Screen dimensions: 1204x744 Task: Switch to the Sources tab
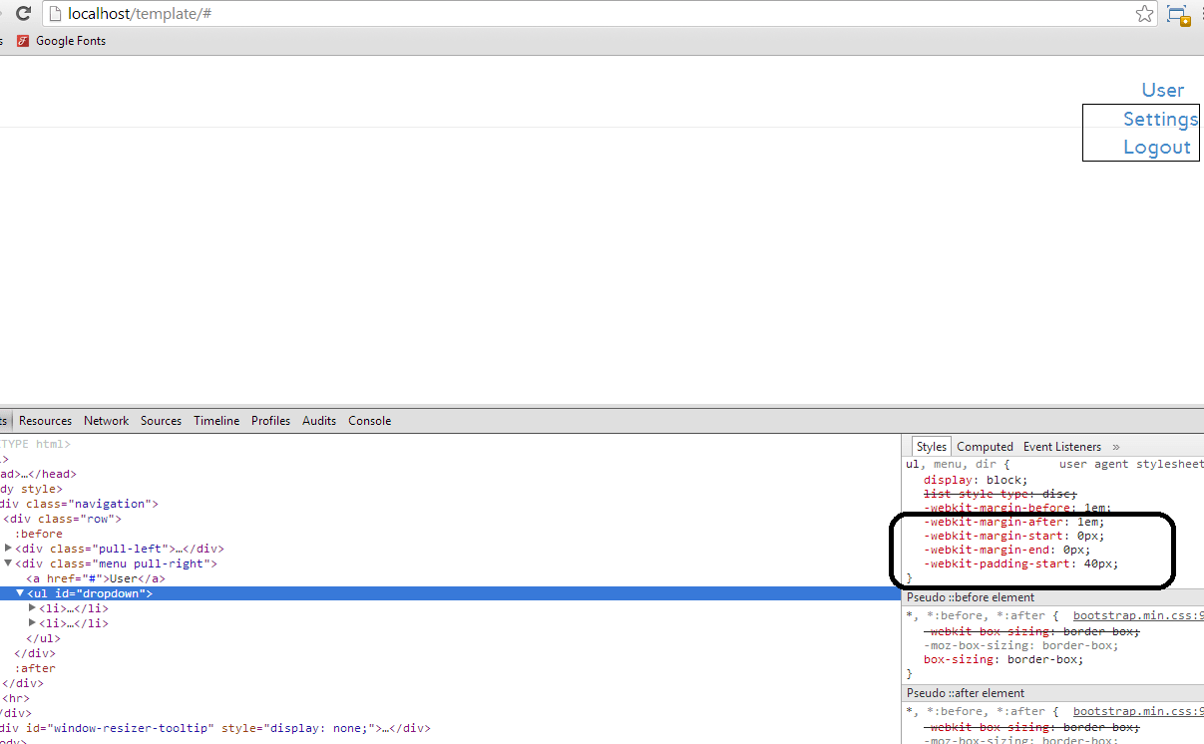[x=161, y=420]
